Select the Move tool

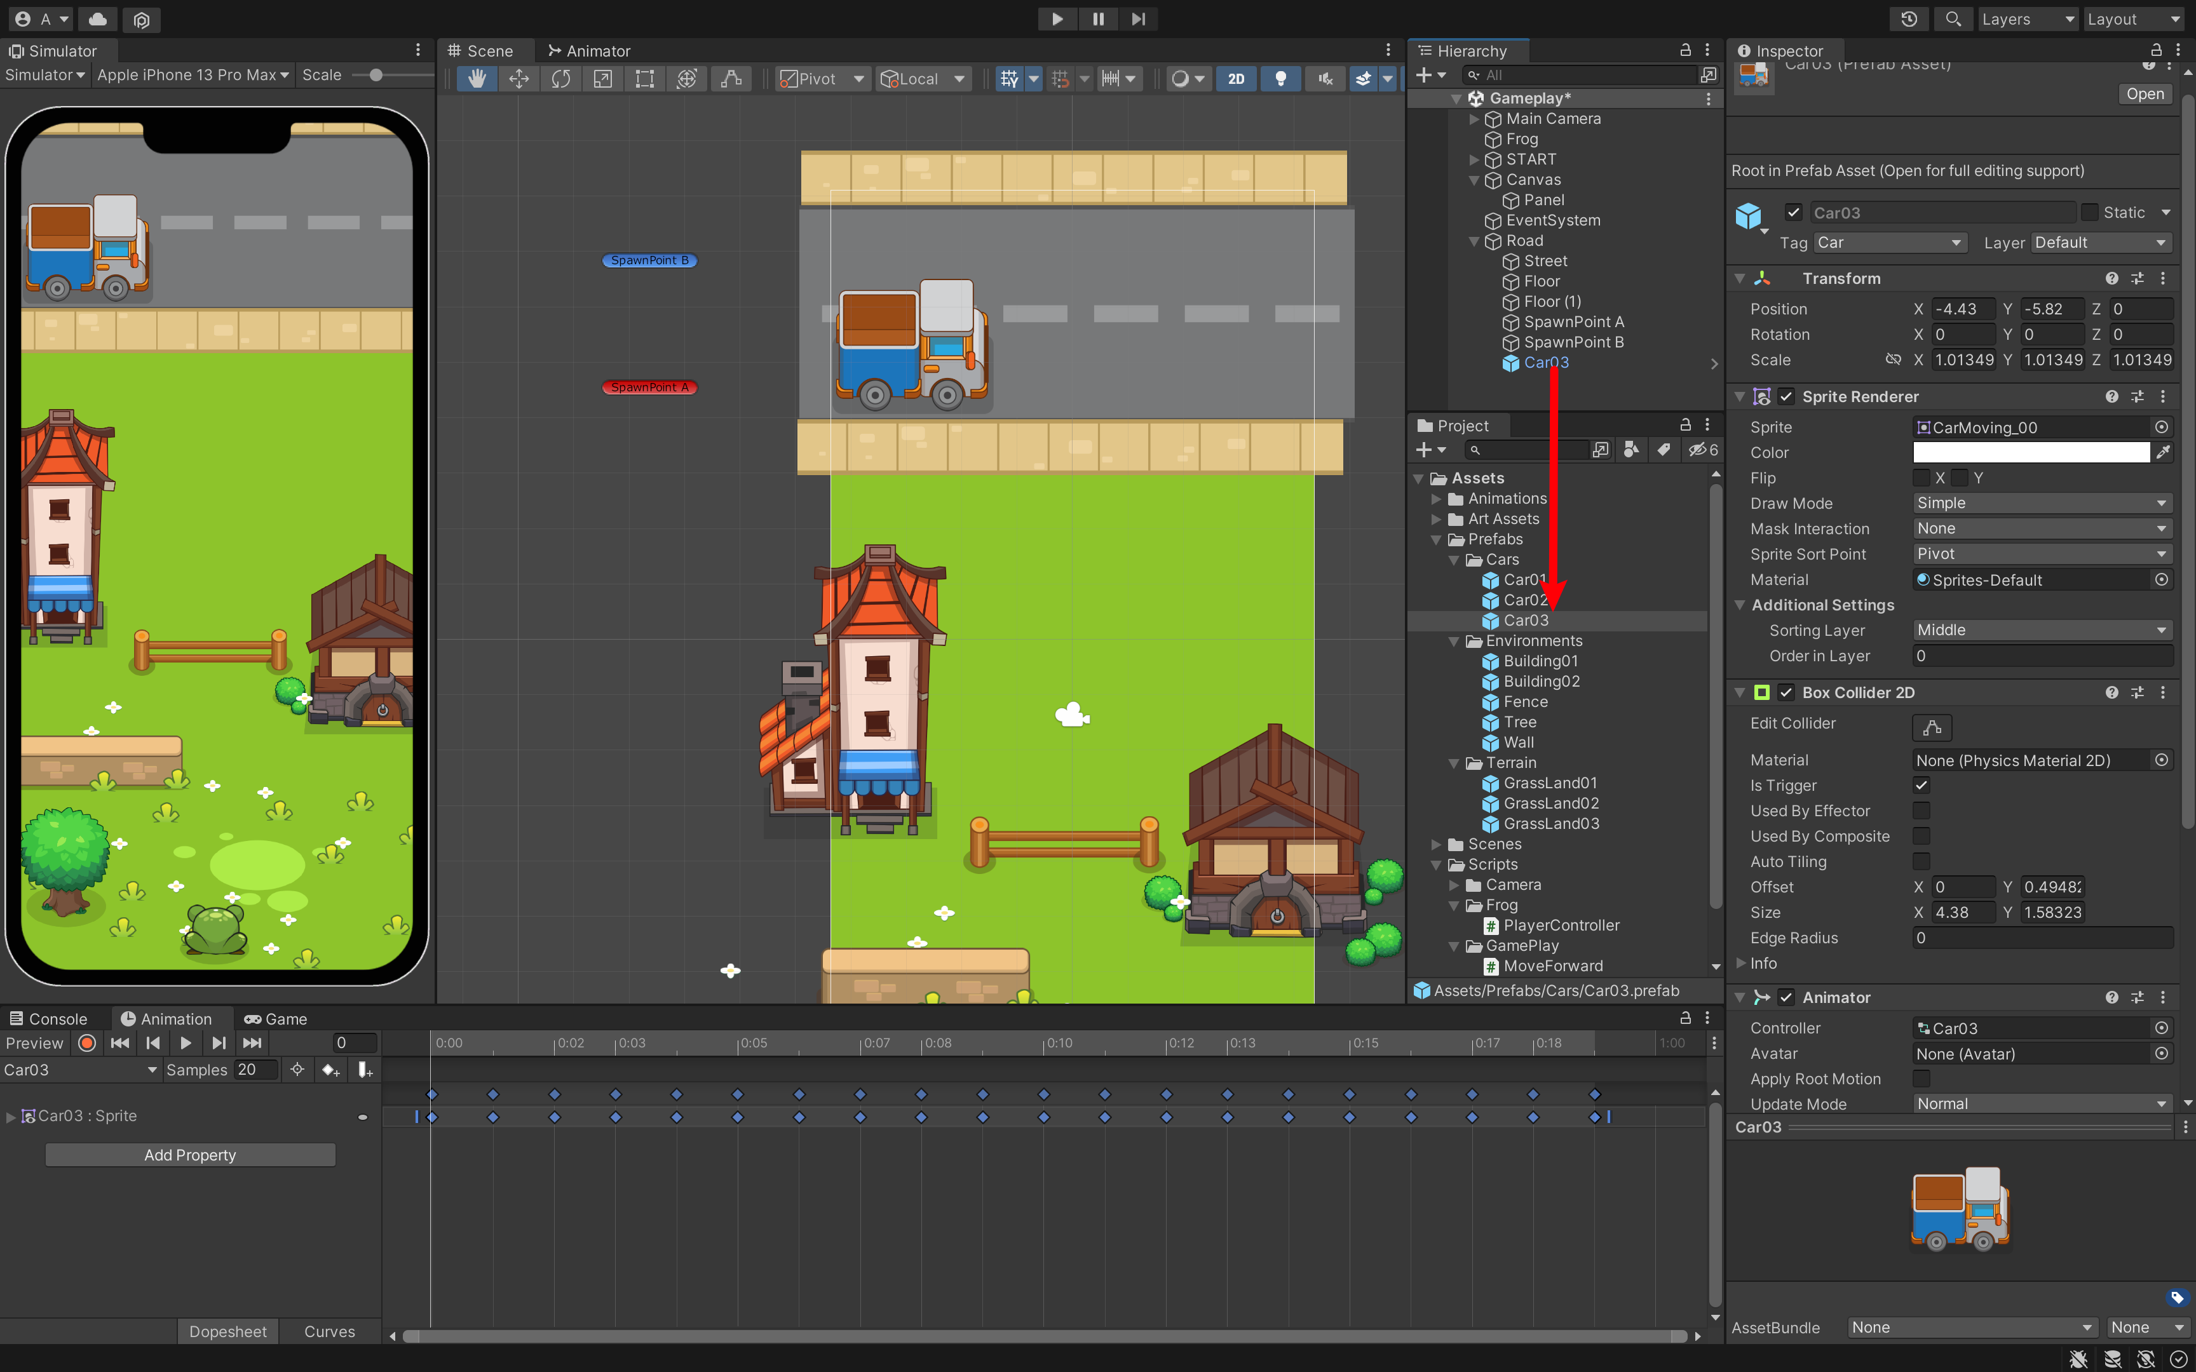coord(519,79)
